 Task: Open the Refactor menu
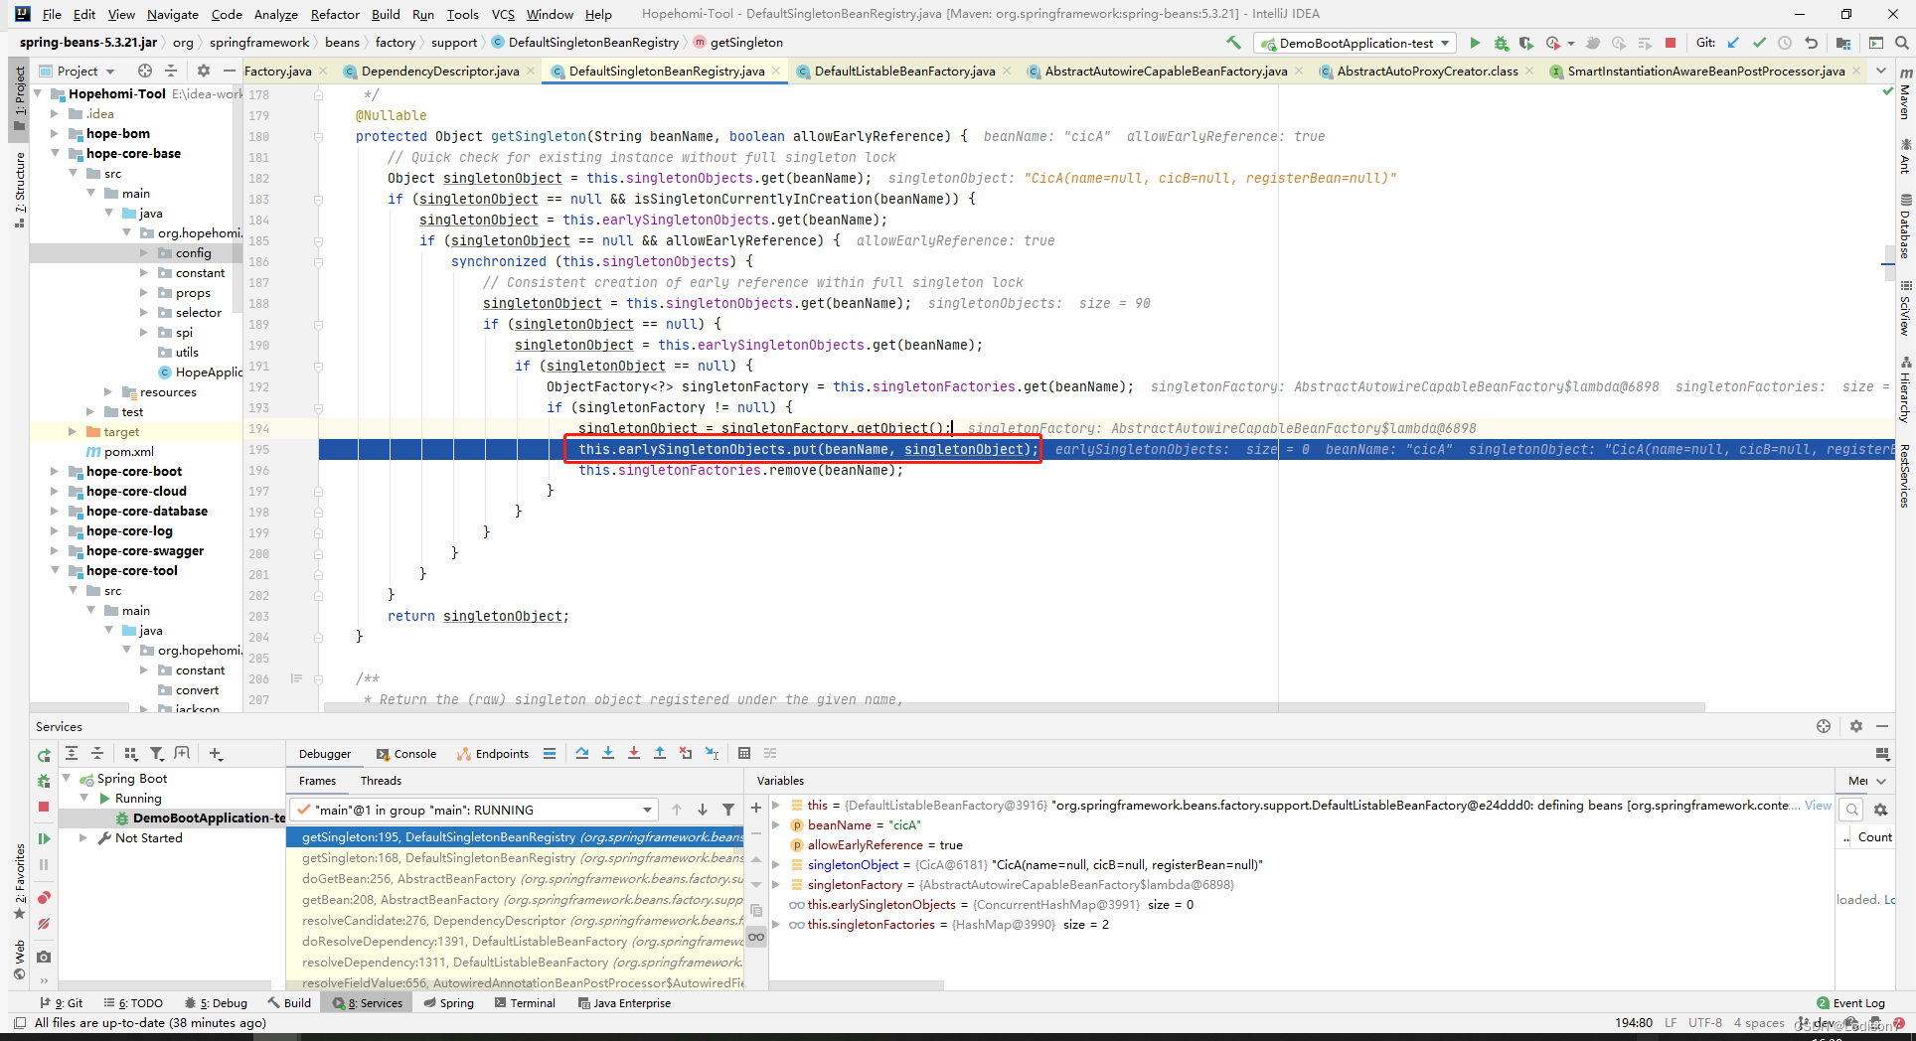tap(335, 14)
